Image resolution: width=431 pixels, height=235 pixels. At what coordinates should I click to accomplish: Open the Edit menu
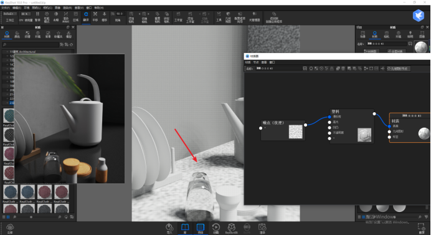16,7
